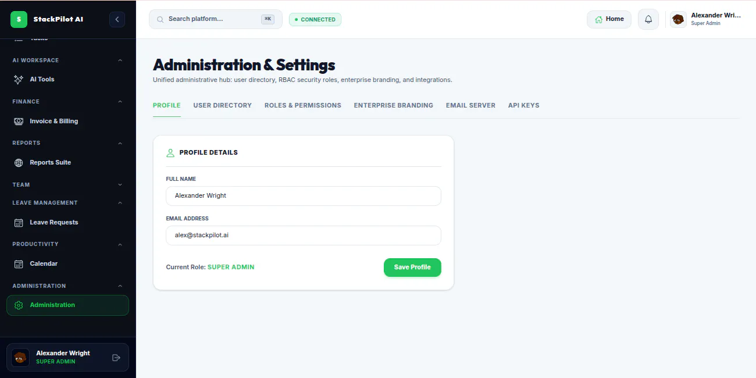The width and height of the screenshot is (756, 378).
Task: Collapse the Finance section chevron
Action: pyautogui.click(x=120, y=102)
